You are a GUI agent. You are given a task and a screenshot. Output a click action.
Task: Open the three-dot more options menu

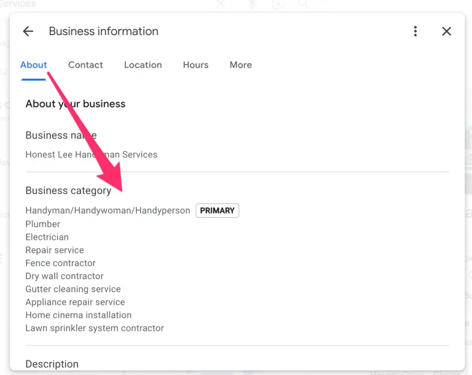[x=415, y=31]
